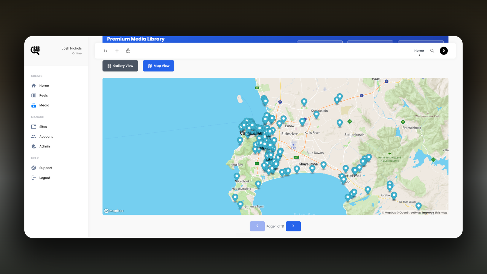The height and width of the screenshot is (274, 487).
Task: Click the 'Kuils River' map label
Action: (x=312, y=133)
